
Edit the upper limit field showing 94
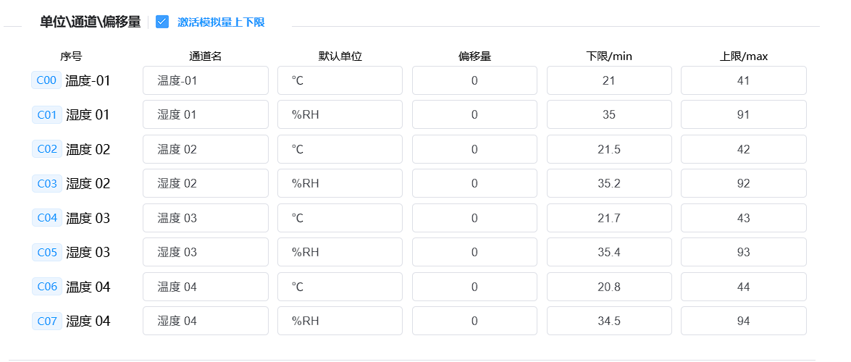coord(743,321)
